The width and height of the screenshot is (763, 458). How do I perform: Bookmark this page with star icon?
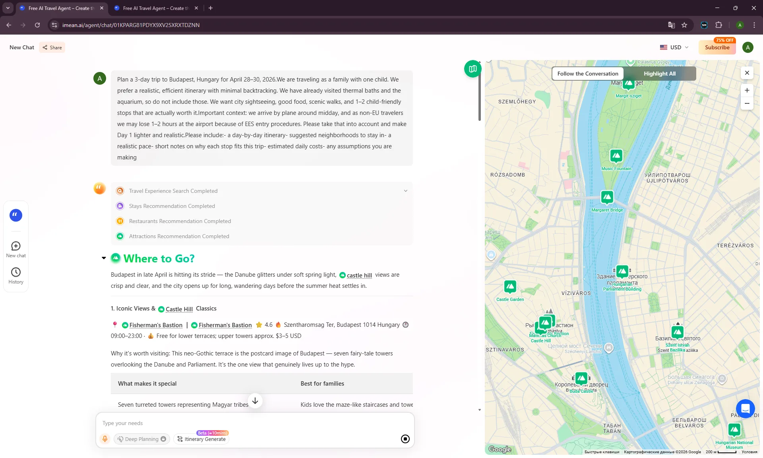684,25
